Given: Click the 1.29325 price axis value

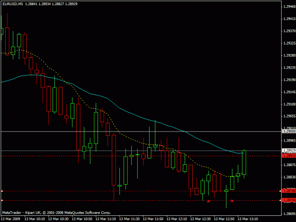Looking at the screenshot, I should coord(289,43).
